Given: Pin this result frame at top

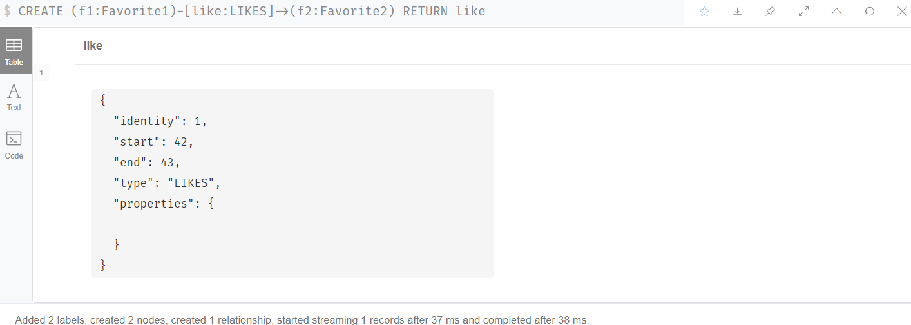Looking at the screenshot, I should click(x=771, y=12).
